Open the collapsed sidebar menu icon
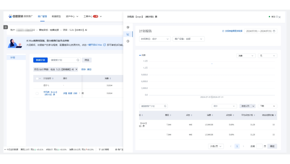The height and width of the screenshot is (164, 290). (5, 27)
